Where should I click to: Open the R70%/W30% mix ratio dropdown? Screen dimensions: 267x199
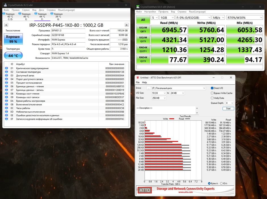(245, 18)
